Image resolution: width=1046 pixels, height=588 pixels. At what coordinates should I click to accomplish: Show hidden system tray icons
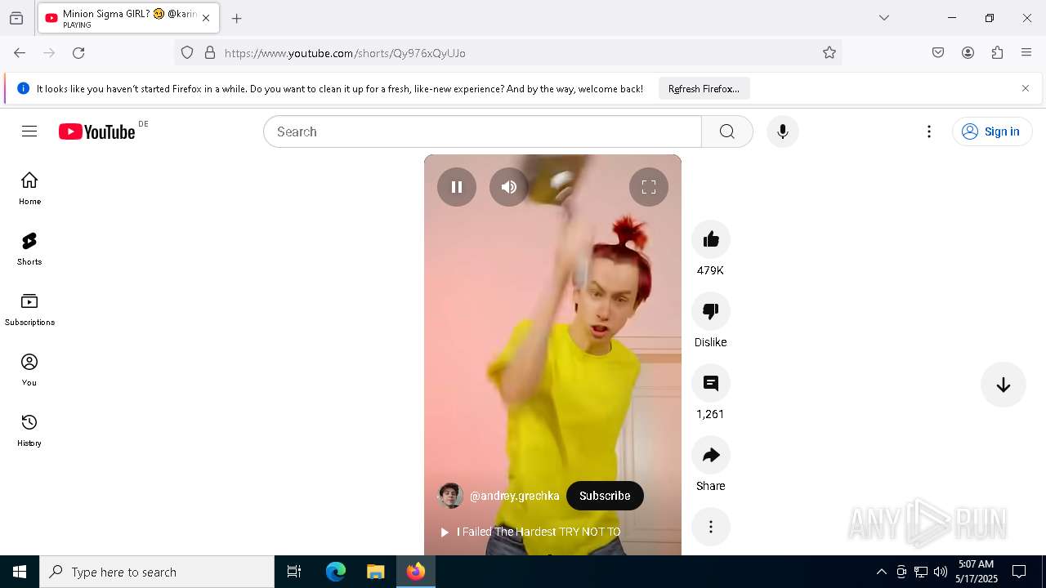point(881,572)
